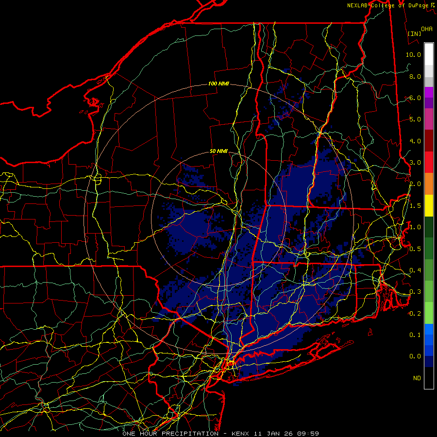Click the orange swatch in the precipitation legend
Image resolution: width=437 pixels, height=437 pixels.
pos(429,184)
